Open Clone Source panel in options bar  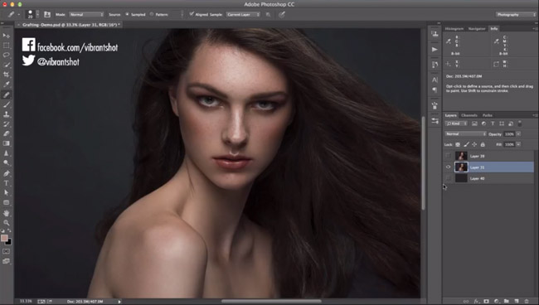tap(47, 14)
